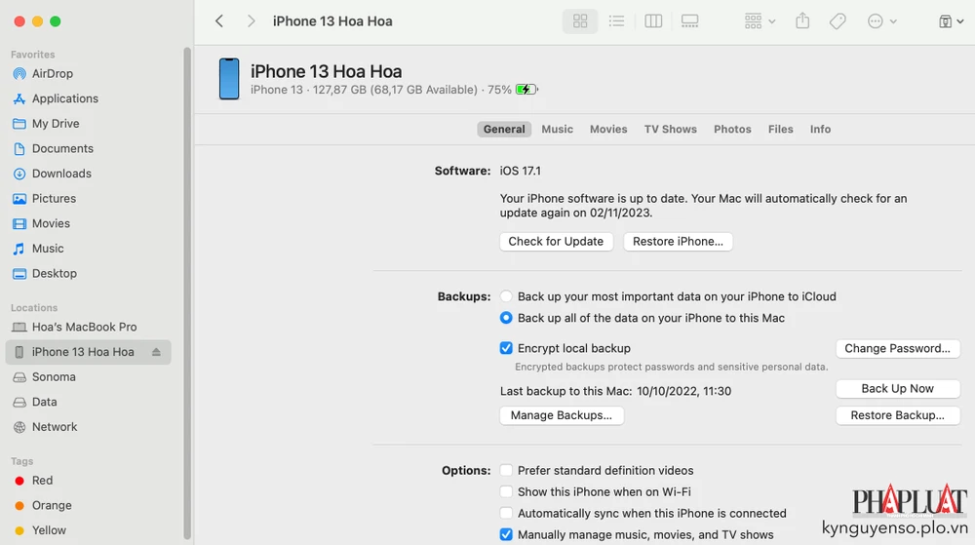This screenshot has width=975, height=545.
Task: Open the more actions ellipsis menu
Action: (881, 21)
